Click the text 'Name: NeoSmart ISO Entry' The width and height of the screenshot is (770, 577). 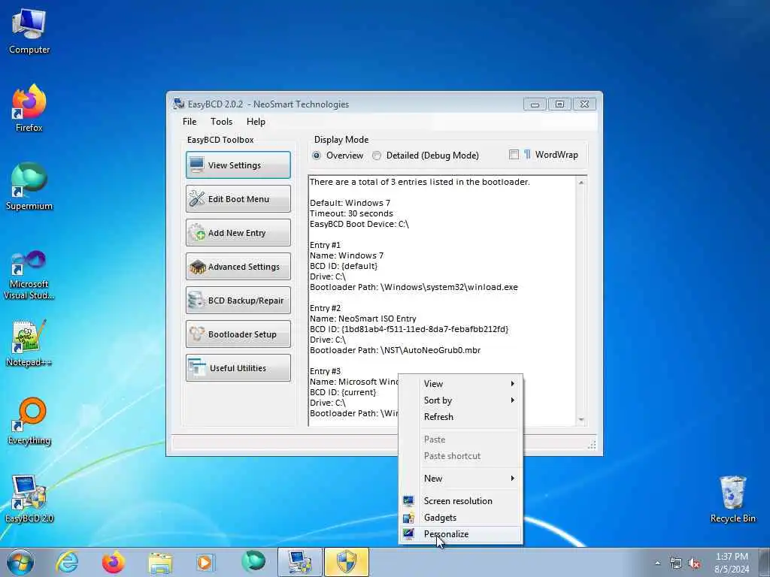(x=363, y=319)
